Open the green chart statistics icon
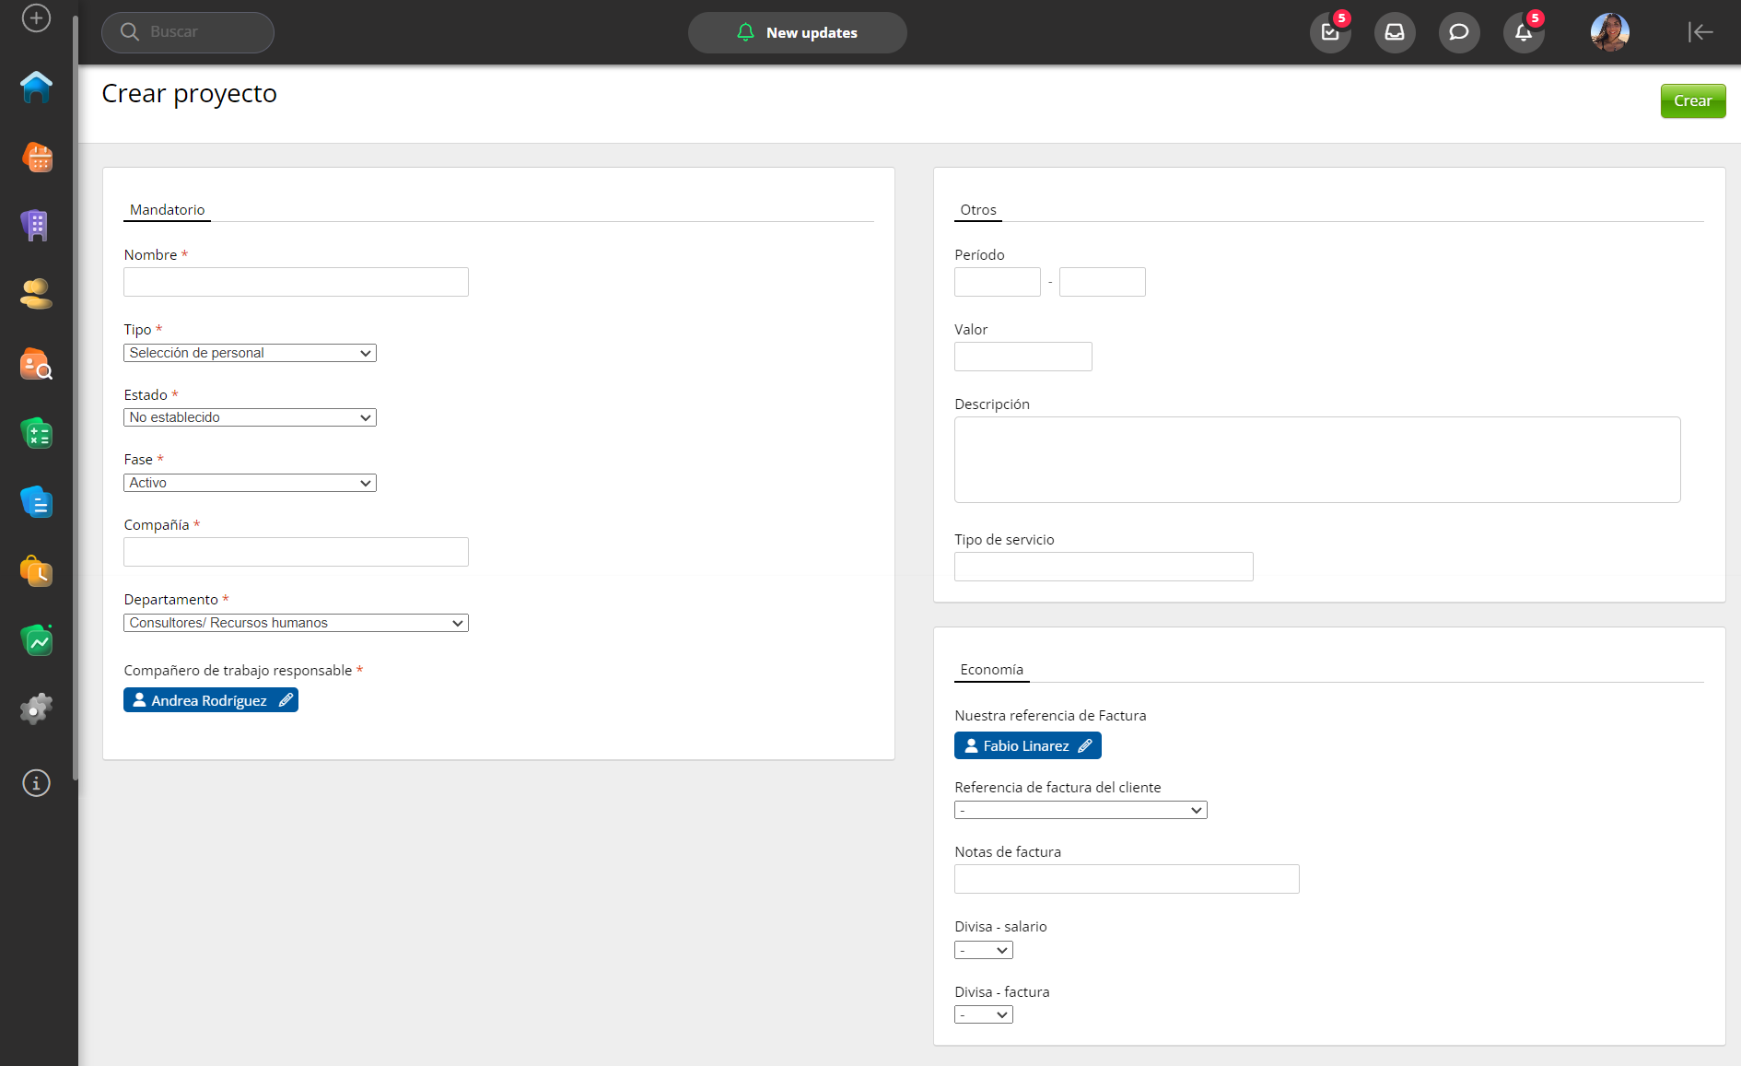The image size is (1741, 1066). (37, 640)
